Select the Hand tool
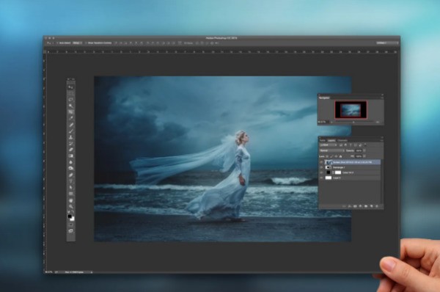440x292 pixels. 71,200
